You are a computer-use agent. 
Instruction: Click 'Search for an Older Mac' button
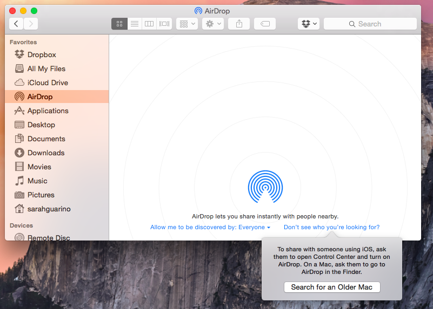click(332, 287)
